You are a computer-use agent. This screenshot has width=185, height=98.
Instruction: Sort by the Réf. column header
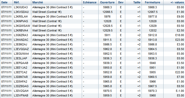[22, 3]
